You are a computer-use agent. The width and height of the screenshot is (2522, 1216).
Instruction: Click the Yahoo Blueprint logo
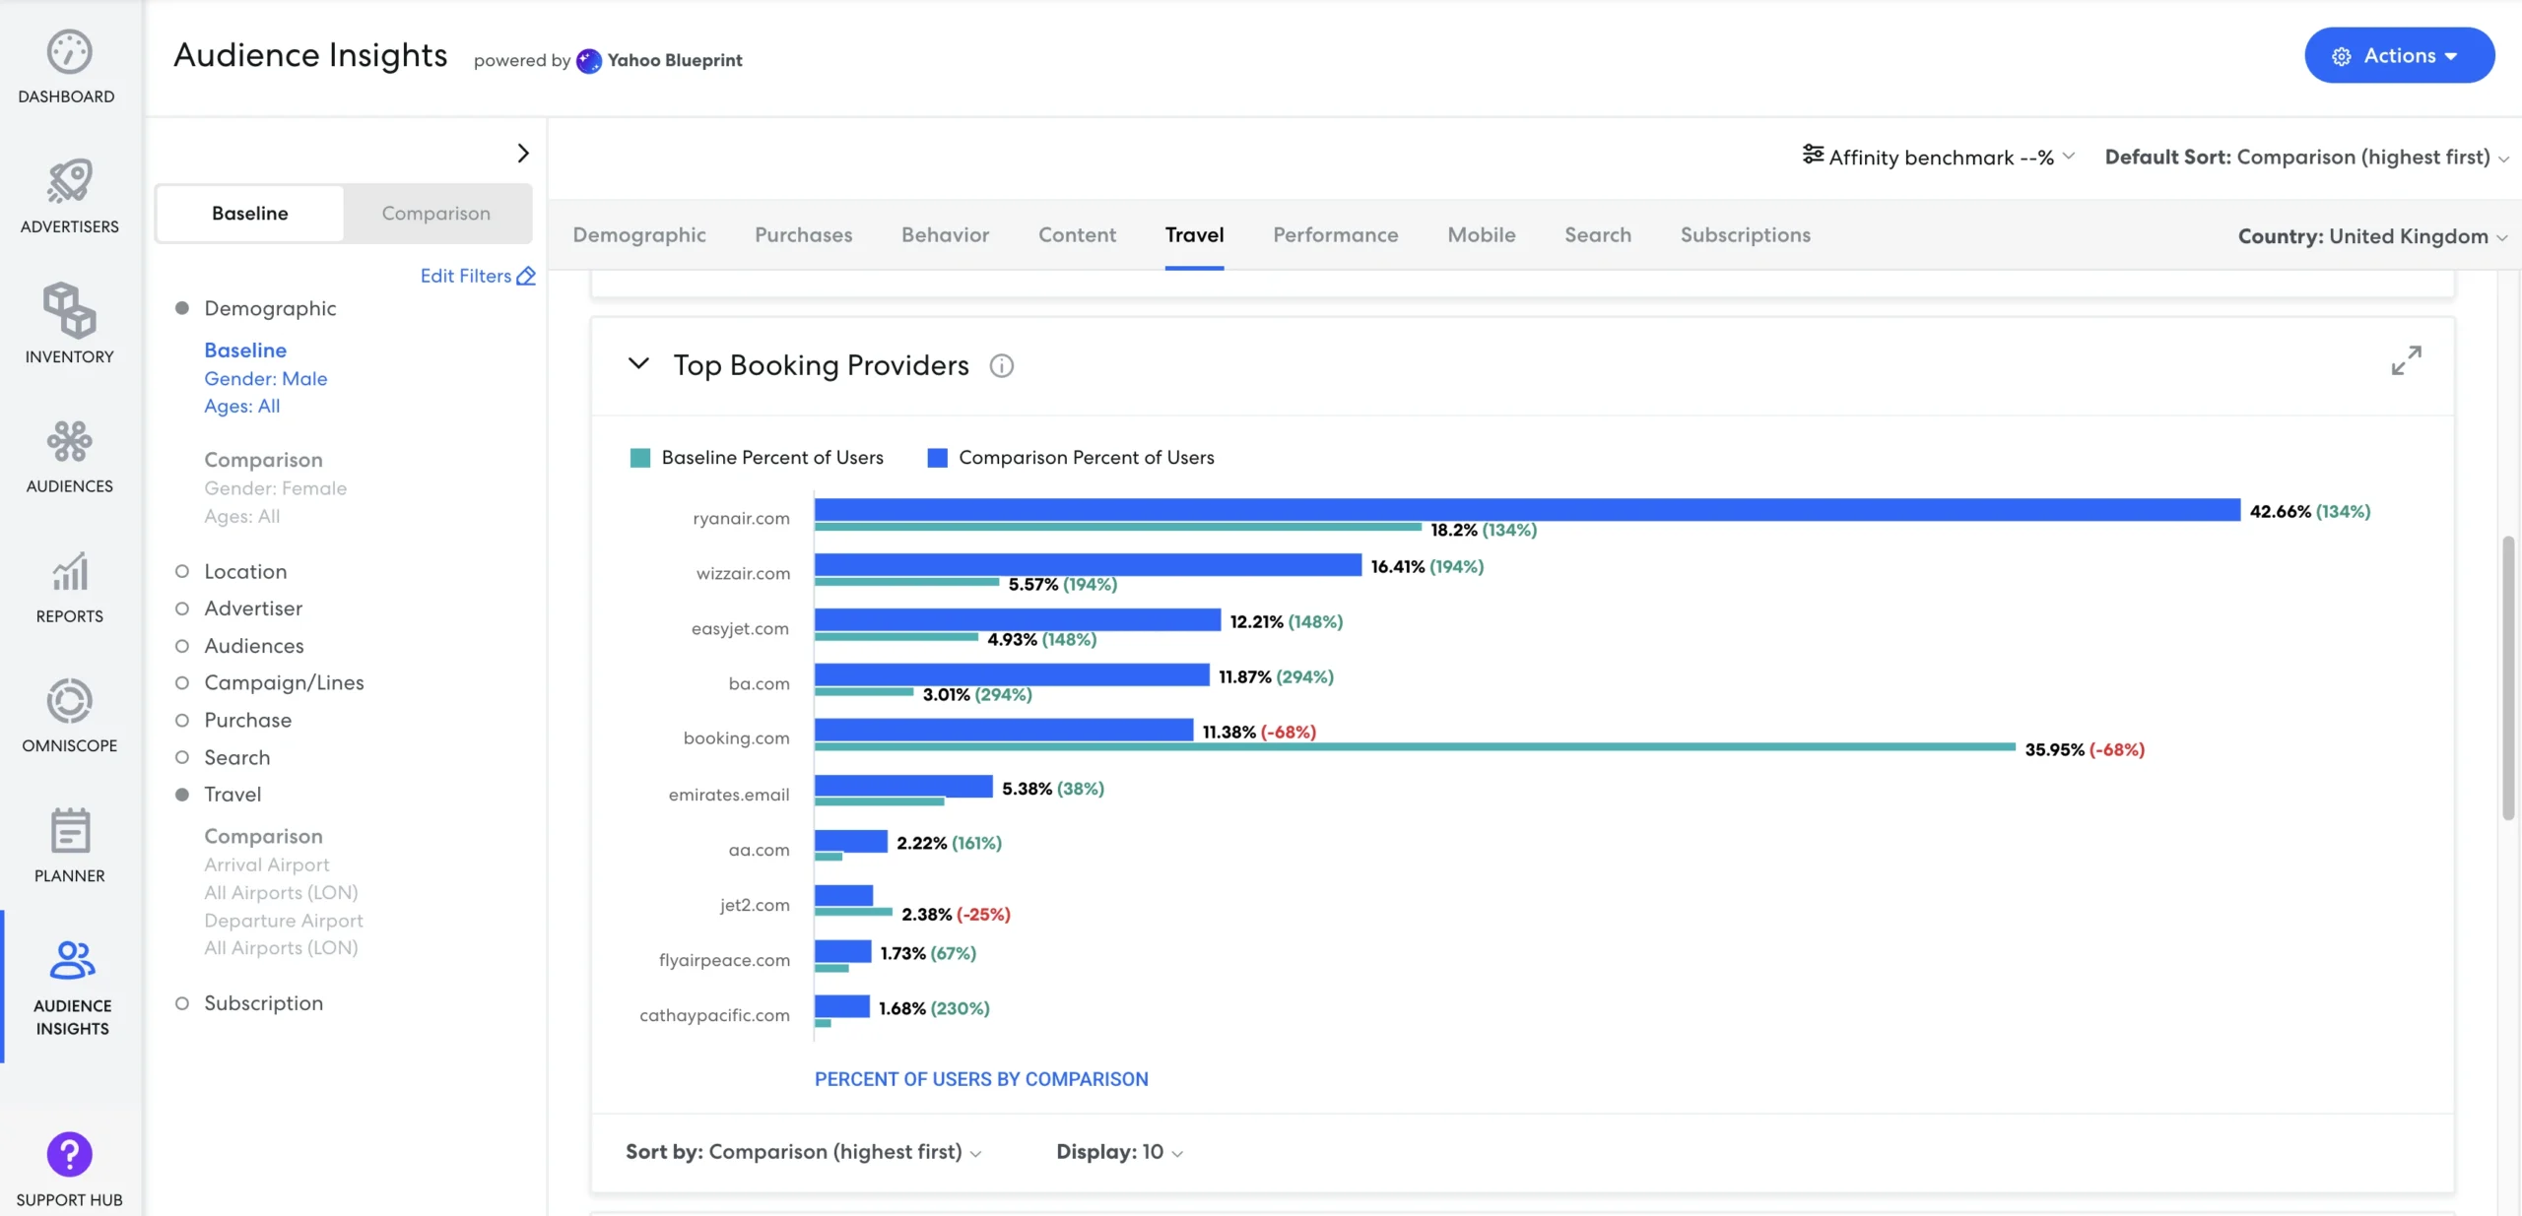coord(588,60)
